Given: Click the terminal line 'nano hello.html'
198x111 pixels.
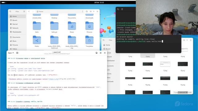Looking at the screenshot, I should 154,41.
